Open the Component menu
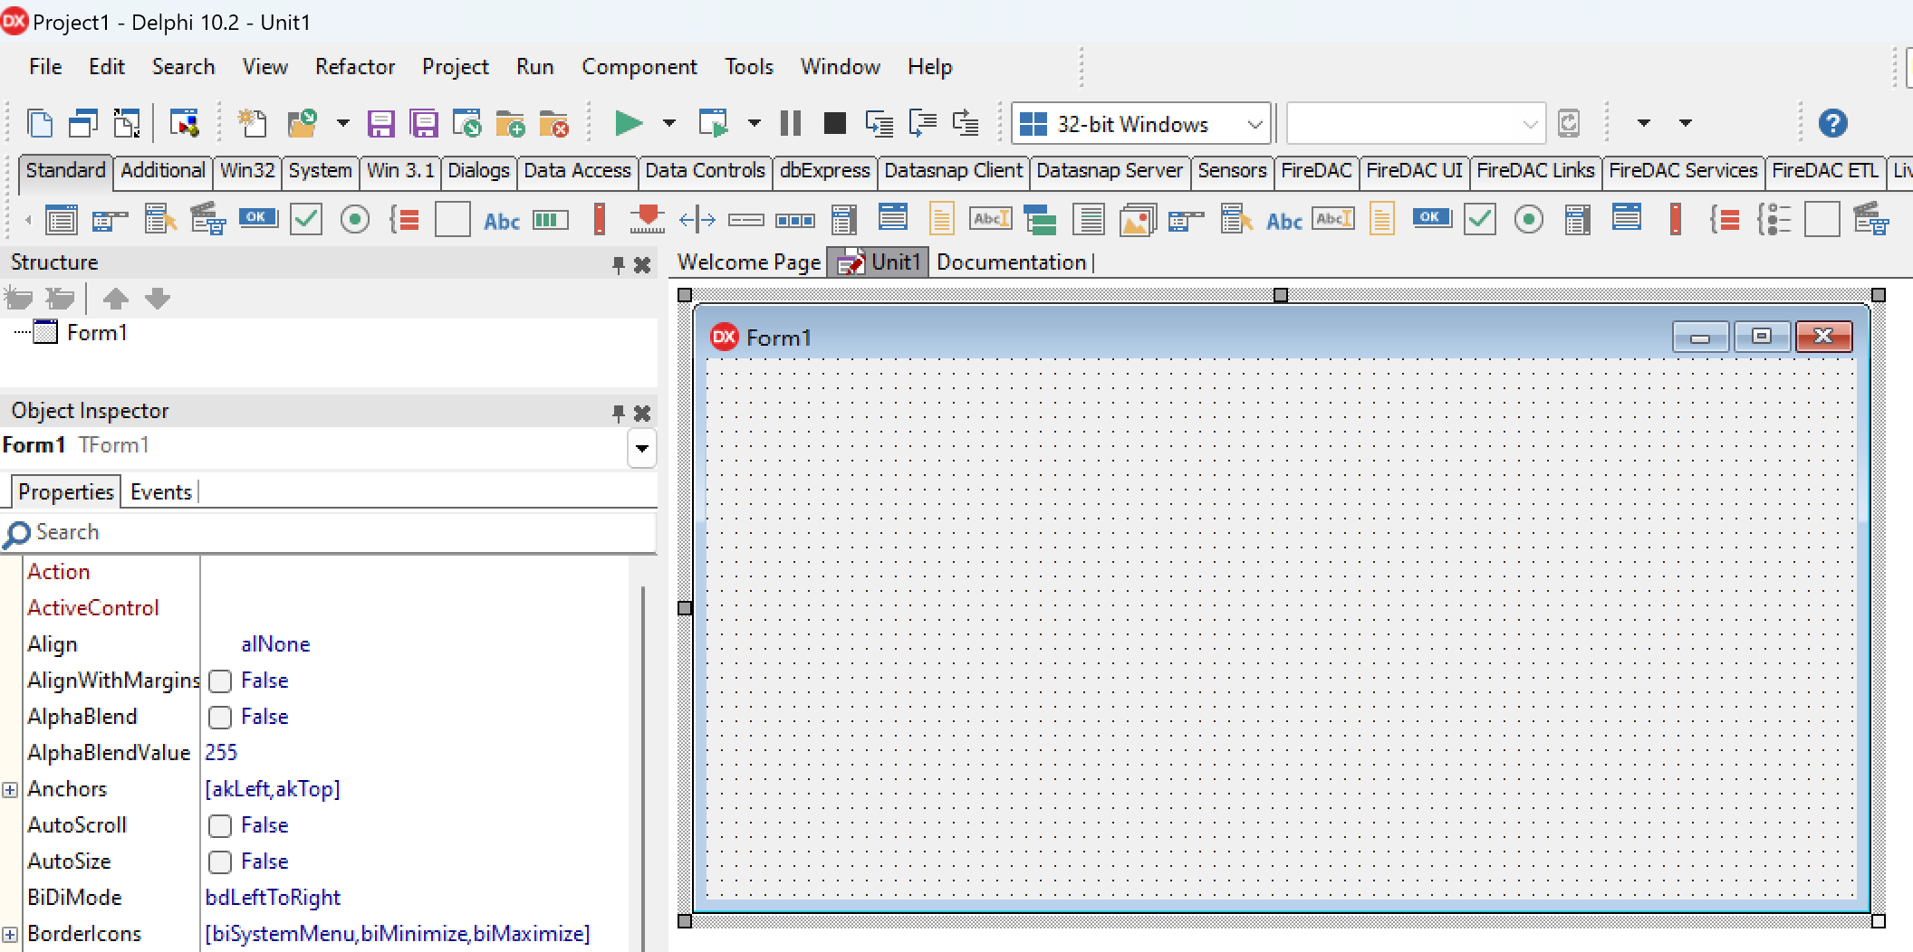 click(639, 67)
